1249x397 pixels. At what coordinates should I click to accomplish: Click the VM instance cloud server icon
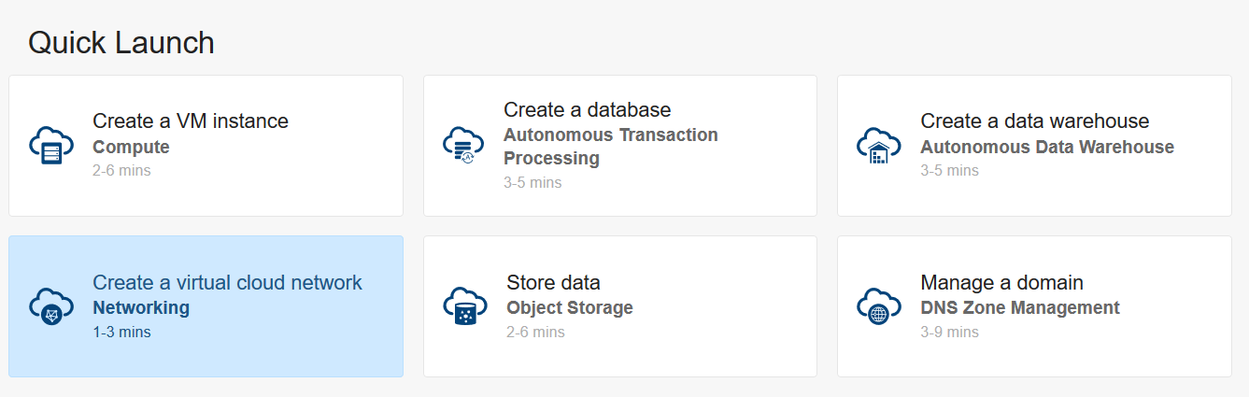pos(51,146)
